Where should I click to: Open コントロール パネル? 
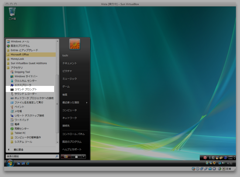point(73,134)
